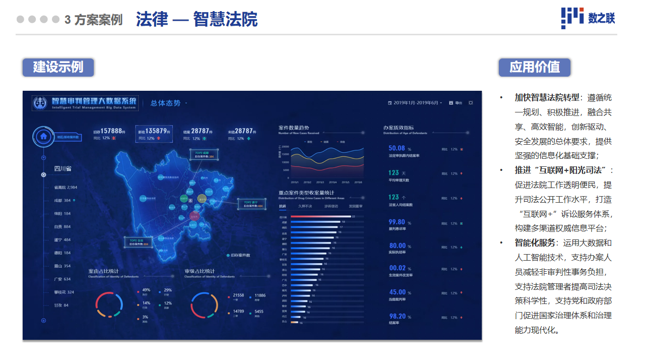This screenshot has width=645, height=363.
Task: Open the 总体态势 dropdown
Action: (168, 103)
